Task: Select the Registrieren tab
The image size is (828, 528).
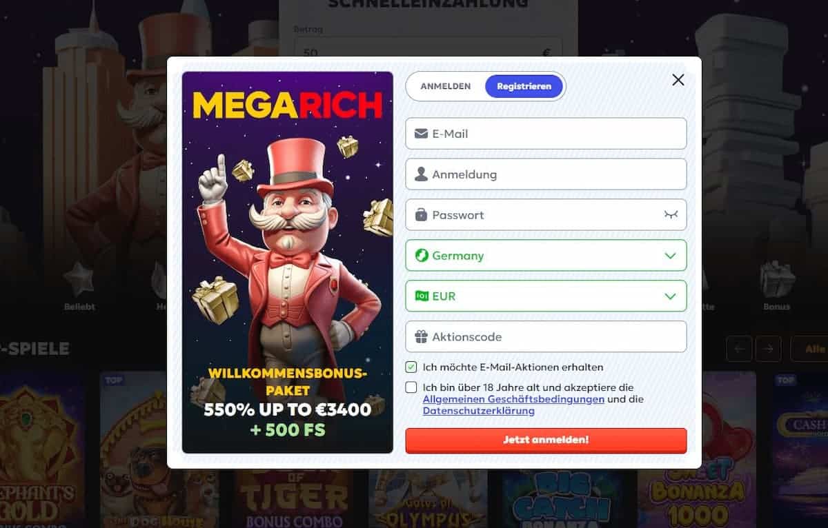Action: pos(524,86)
